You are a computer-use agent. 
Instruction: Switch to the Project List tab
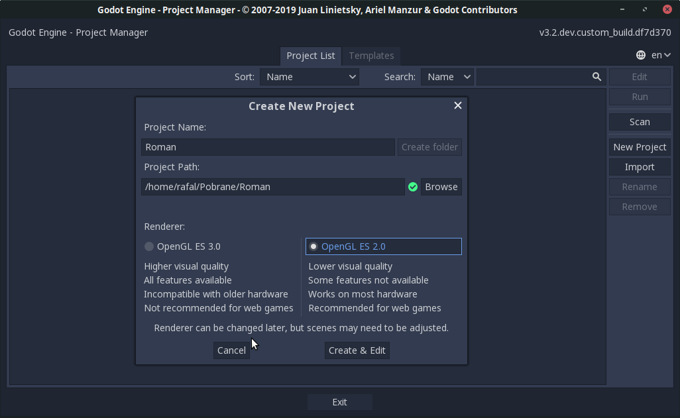[311, 56]
